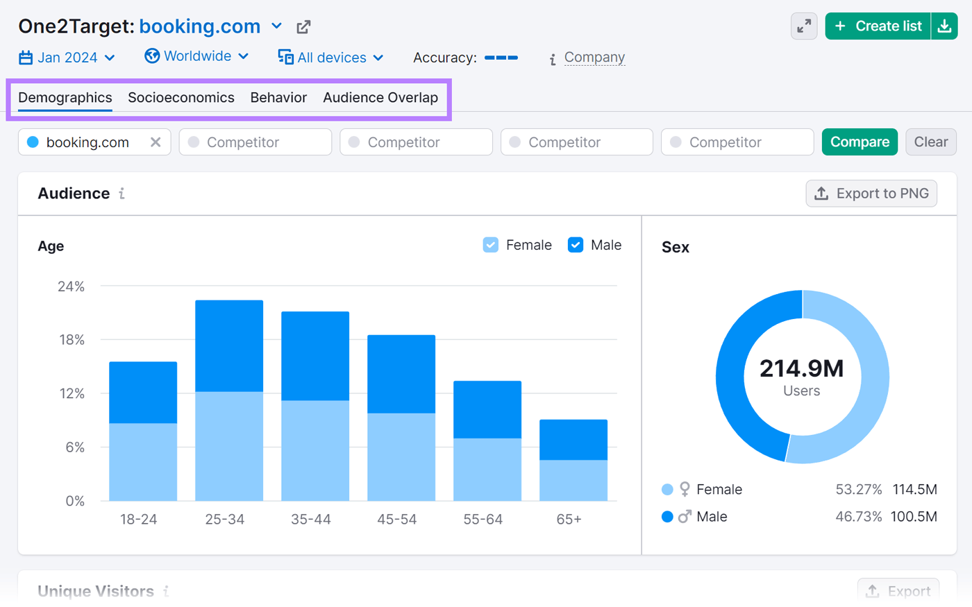Click the calendar icon next to Jan 2024
Image resolution: width=972 pixels, height=607 pixels.
pyautogui.click(x=26, y=58)
